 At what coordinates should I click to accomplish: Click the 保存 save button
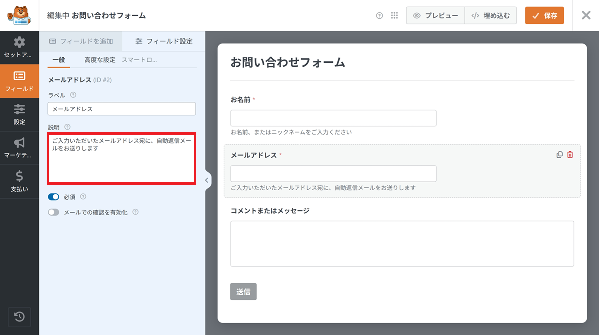pos(544,16)
